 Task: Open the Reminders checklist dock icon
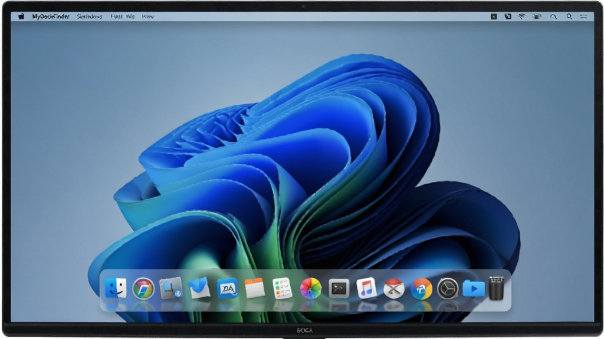[283, 288]
